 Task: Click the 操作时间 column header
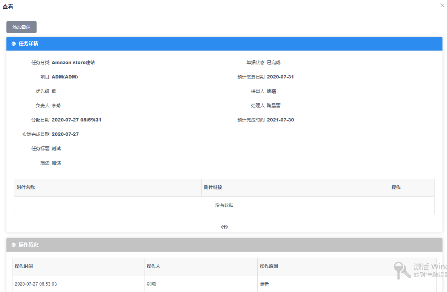tap(78, 266)
